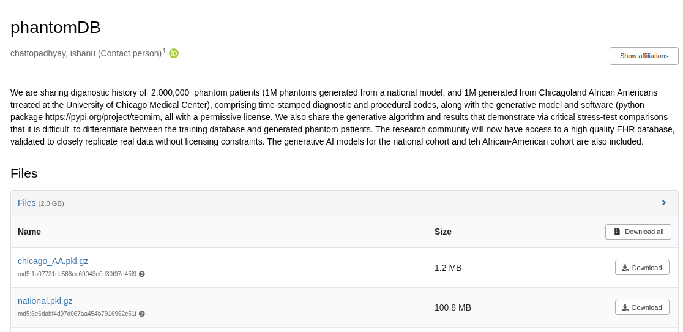Click the phantomDB page title
The image size is (683, 332).
(x=56, y=28)
